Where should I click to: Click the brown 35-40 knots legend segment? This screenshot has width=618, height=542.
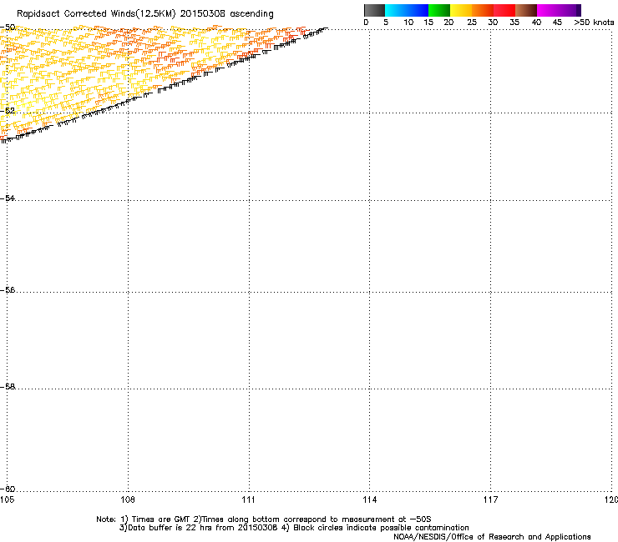(526, 10)
